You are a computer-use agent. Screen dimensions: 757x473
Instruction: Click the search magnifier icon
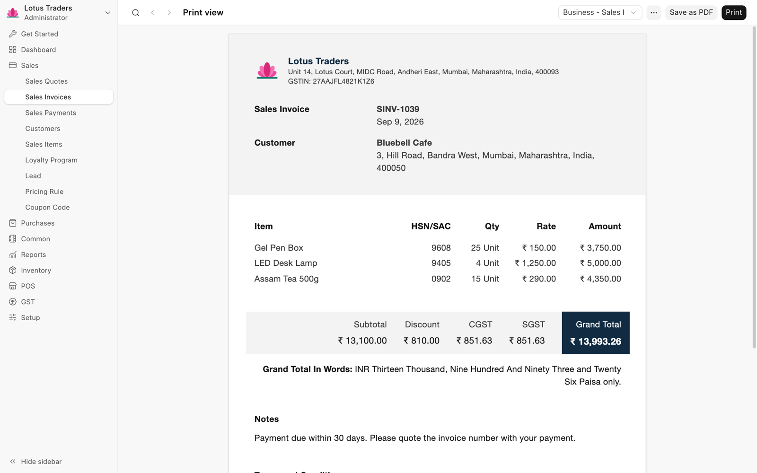pyautogui.click(x=136, y=13)
